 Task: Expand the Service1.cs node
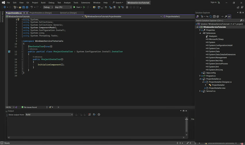pyautogui.click(x=200, y=91)
